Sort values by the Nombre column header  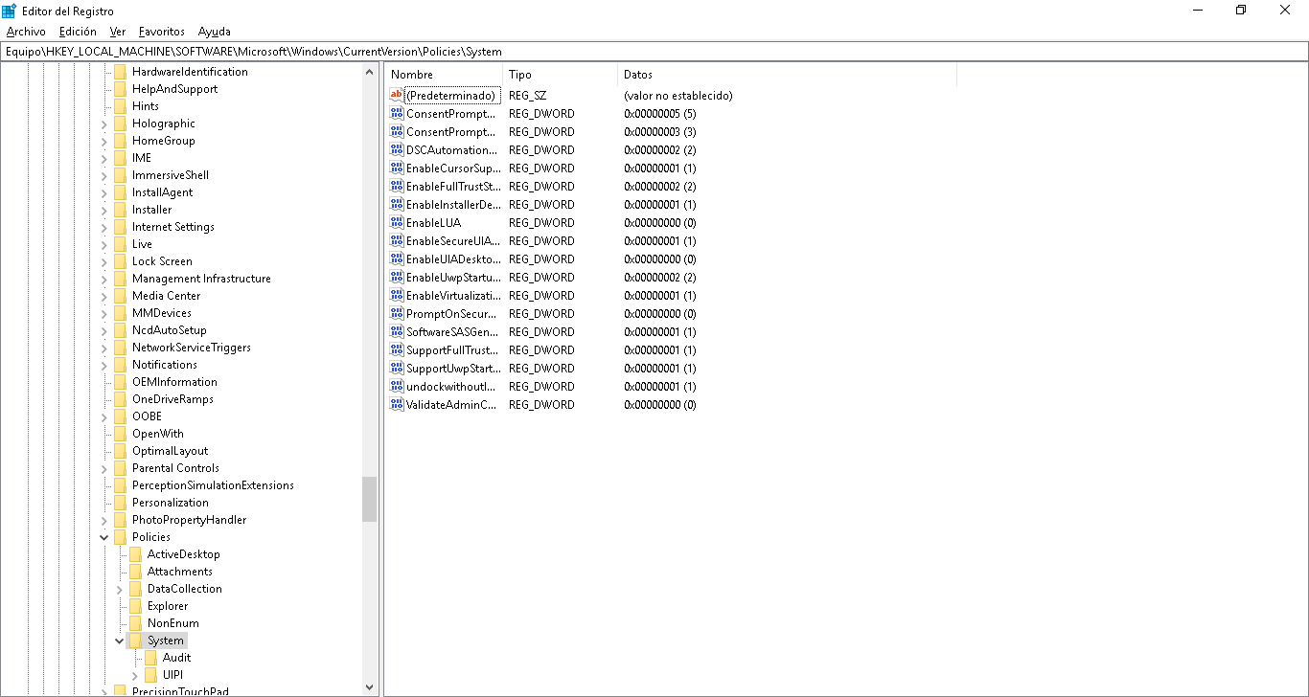444,75
